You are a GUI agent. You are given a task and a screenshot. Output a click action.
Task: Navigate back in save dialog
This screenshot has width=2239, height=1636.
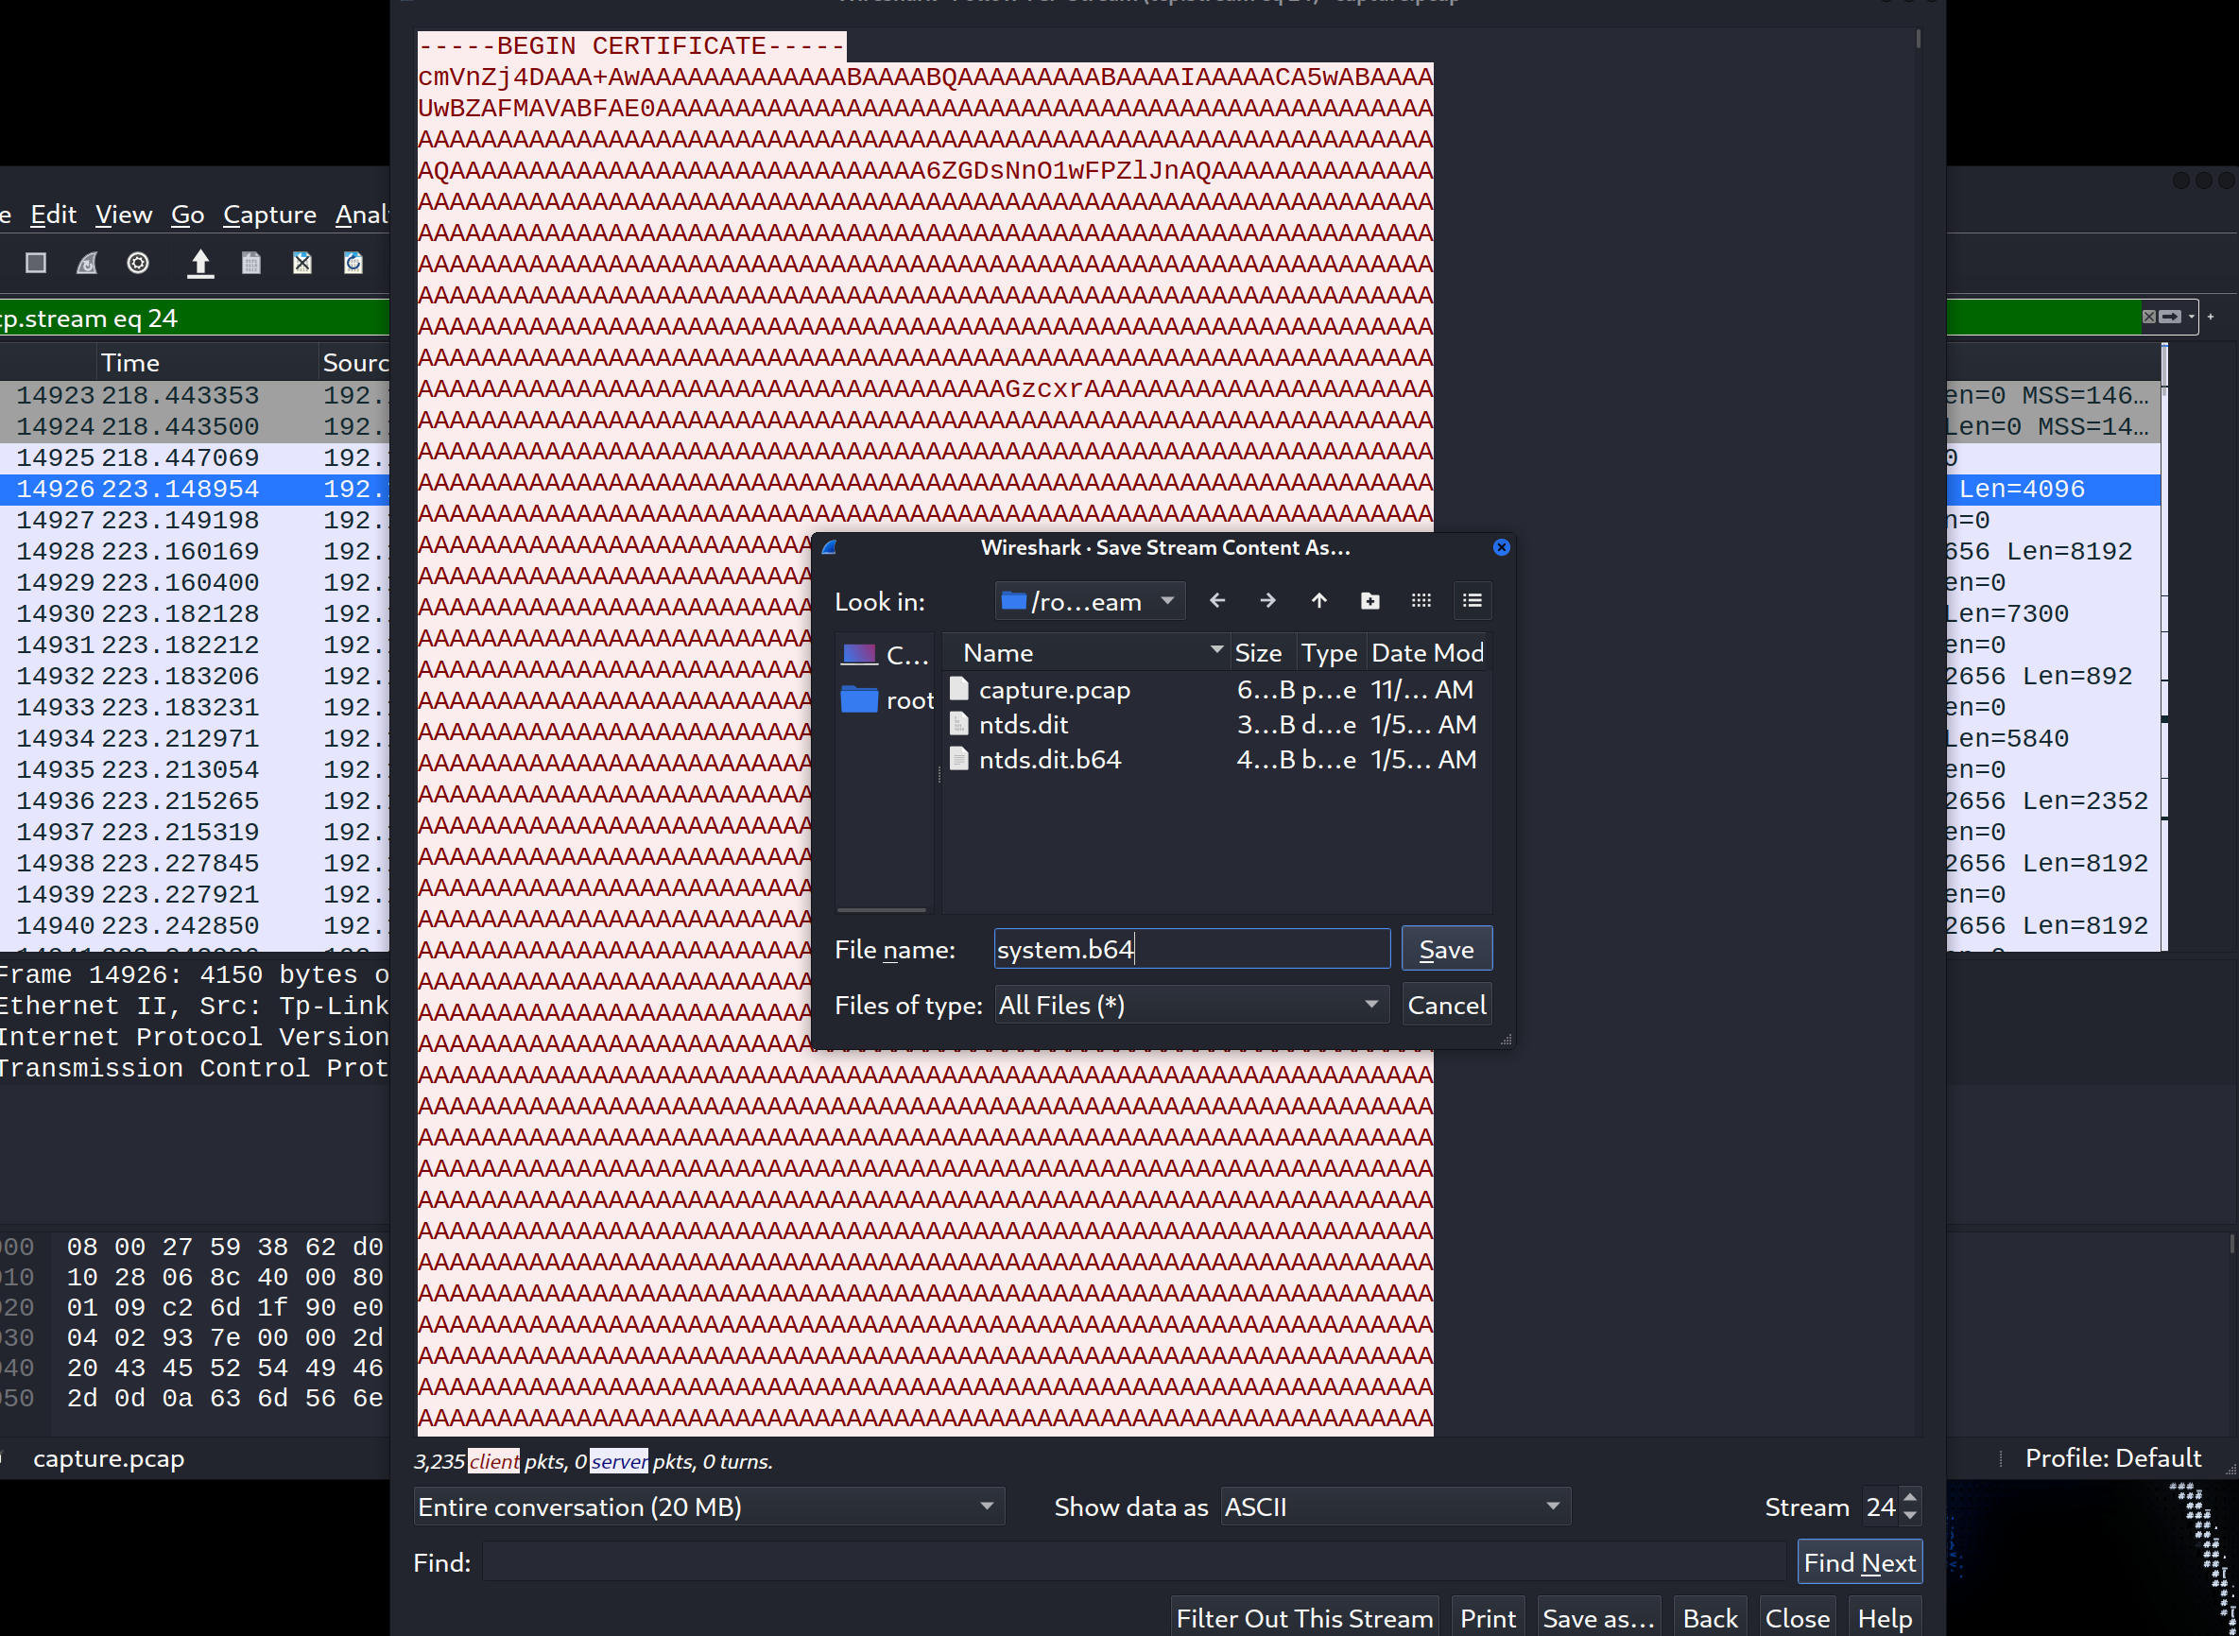[x=1217, y=601]
